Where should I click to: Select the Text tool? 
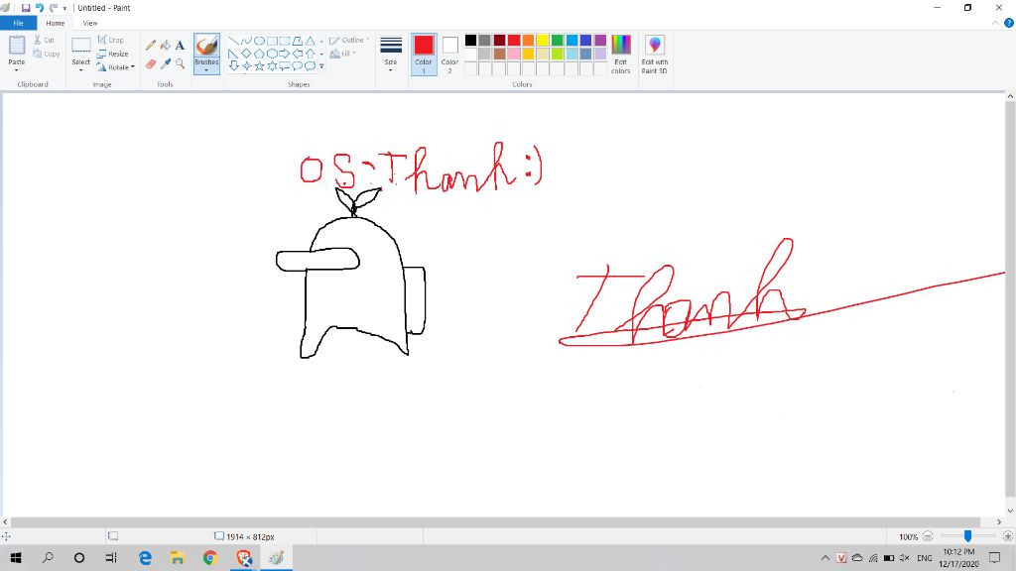(180, 45)
